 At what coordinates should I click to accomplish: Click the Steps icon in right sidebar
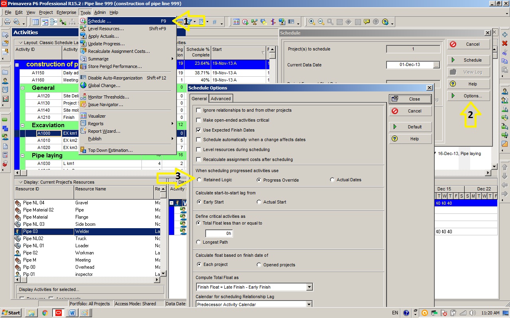(x=504, y=144)
